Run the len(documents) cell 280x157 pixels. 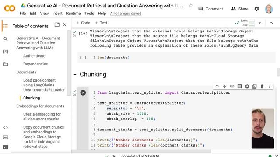pos(83,58)
